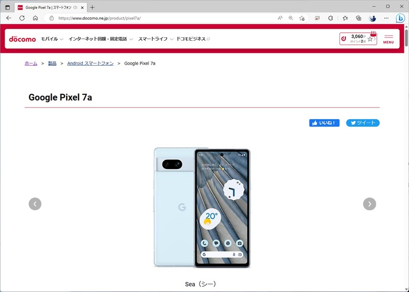Open the Bing chat sidebar icon

click(400, 18)
